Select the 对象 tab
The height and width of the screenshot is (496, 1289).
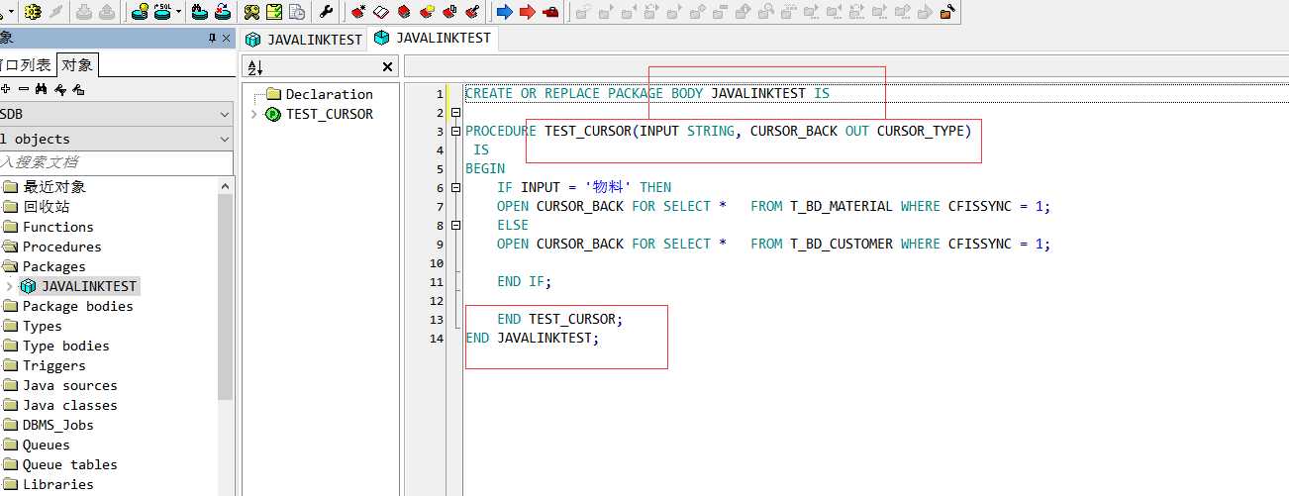click(77, 64)
